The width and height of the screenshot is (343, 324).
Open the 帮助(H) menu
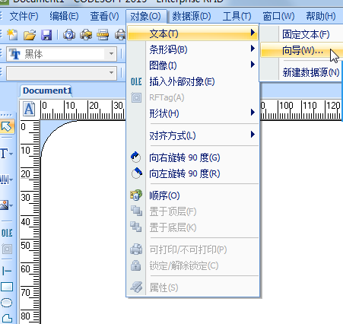click(321, 17)
